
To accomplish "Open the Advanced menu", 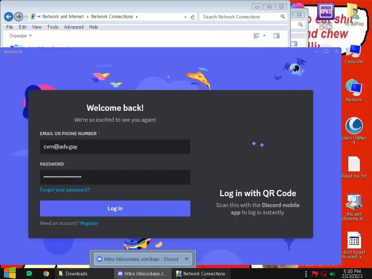I will click(x=73, y=27).
